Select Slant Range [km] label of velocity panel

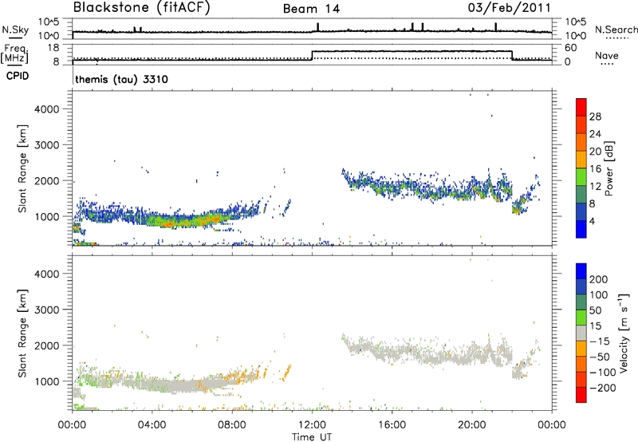tap(22, 333)
